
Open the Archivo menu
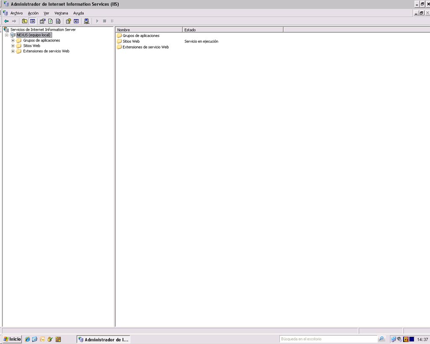click(16, 13)
